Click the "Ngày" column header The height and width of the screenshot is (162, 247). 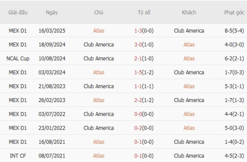52,13
